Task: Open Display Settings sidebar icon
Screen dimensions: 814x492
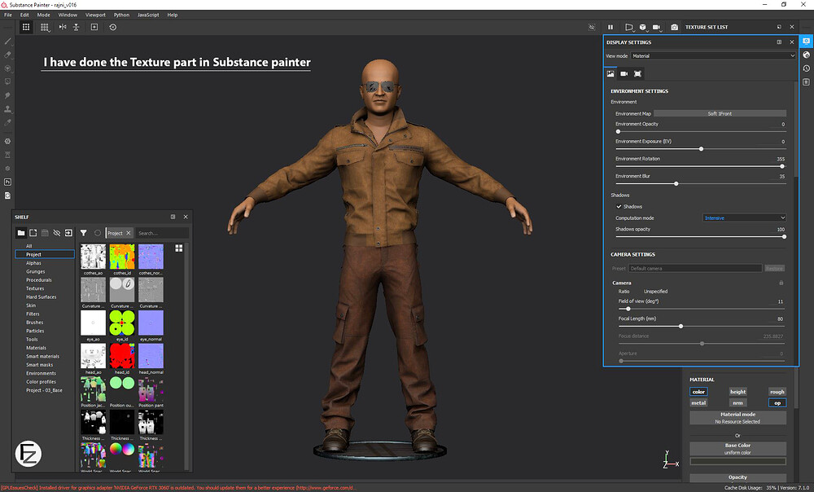Action: click(806, 41)
